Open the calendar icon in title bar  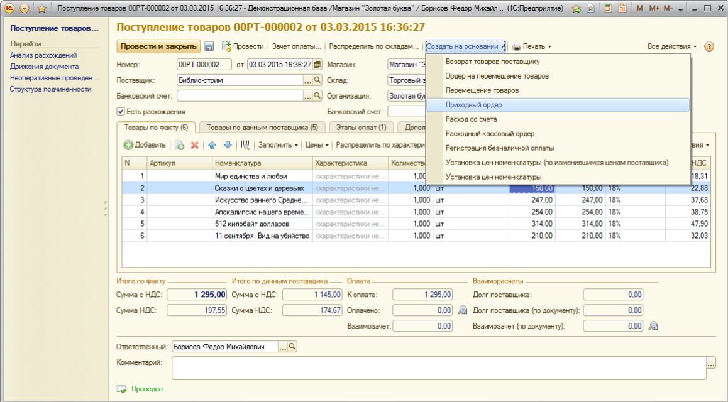(x=622, y=9)
